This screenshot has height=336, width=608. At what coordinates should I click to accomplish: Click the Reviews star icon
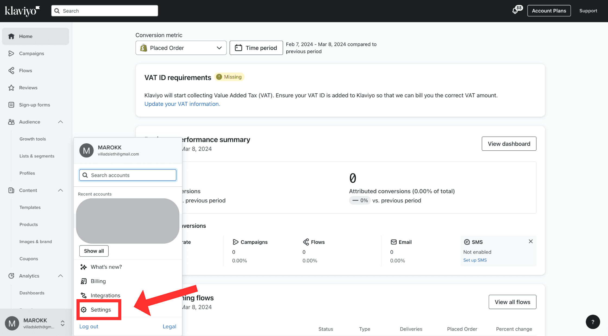tap(11, 88)
